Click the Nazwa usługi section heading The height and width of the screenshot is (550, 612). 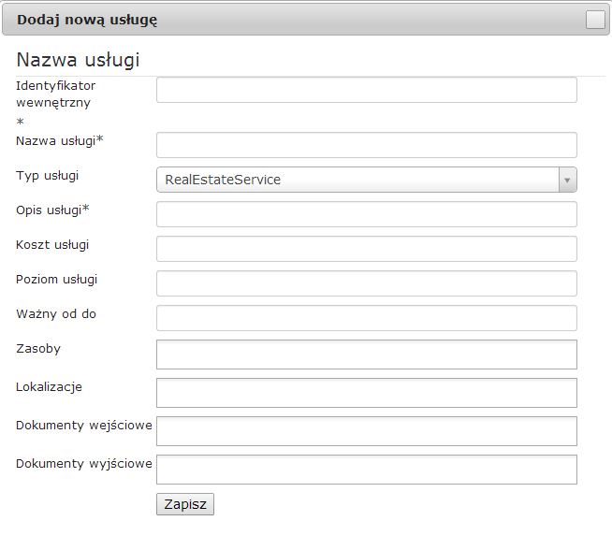[x=78, y=60]
